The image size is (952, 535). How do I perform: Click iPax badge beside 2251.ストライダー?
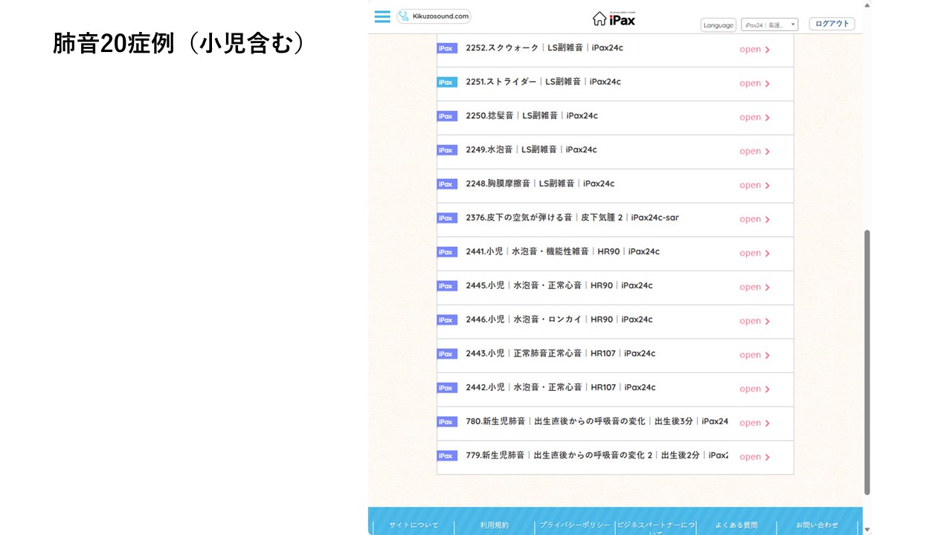(x=447, y=82)
